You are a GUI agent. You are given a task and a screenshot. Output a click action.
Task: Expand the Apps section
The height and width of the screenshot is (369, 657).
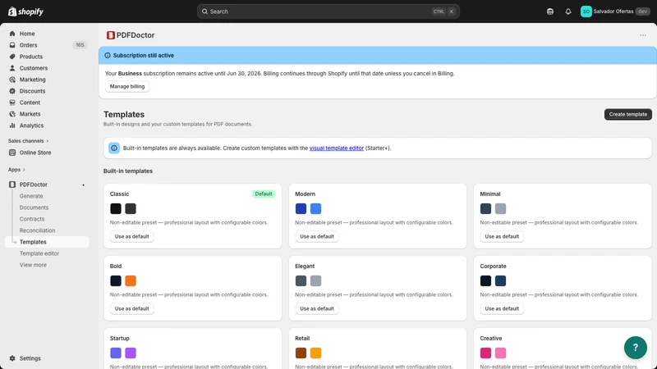[x=16, y=170]
